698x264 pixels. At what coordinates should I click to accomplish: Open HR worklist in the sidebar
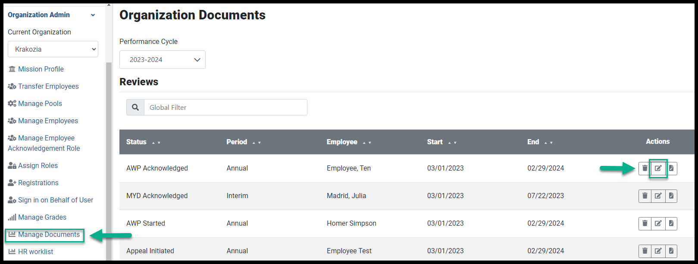coord(31,252)
